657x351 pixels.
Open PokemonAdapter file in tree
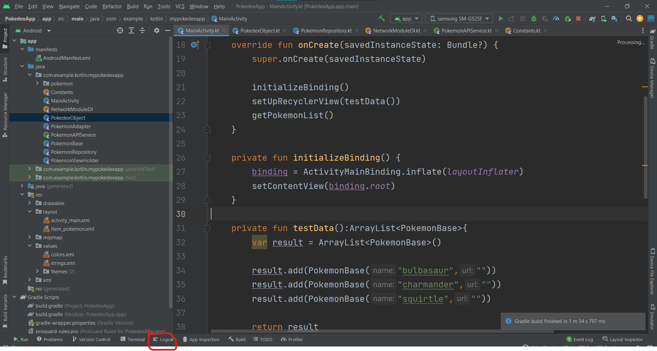pos(70,126)
